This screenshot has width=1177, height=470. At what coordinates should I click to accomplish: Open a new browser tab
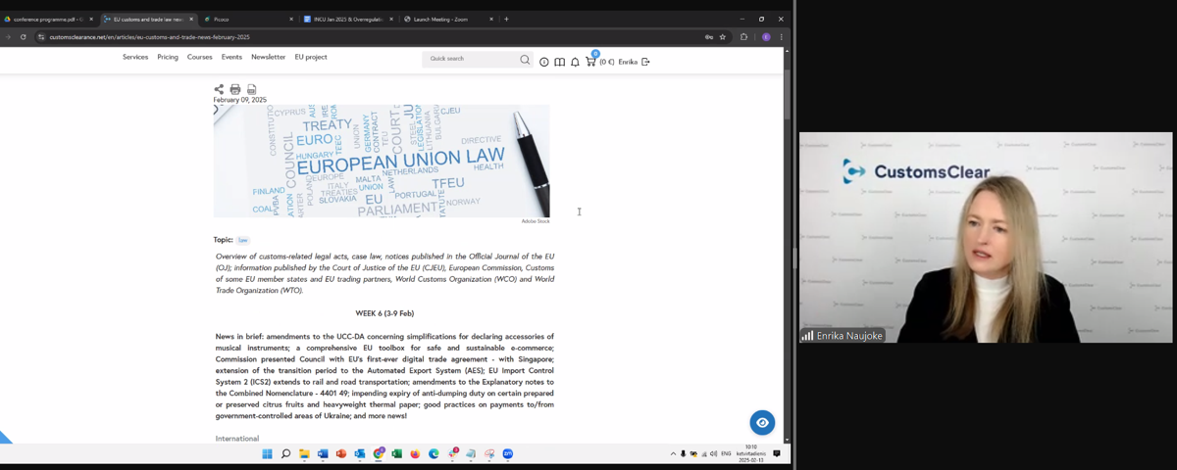pos(506,19)
